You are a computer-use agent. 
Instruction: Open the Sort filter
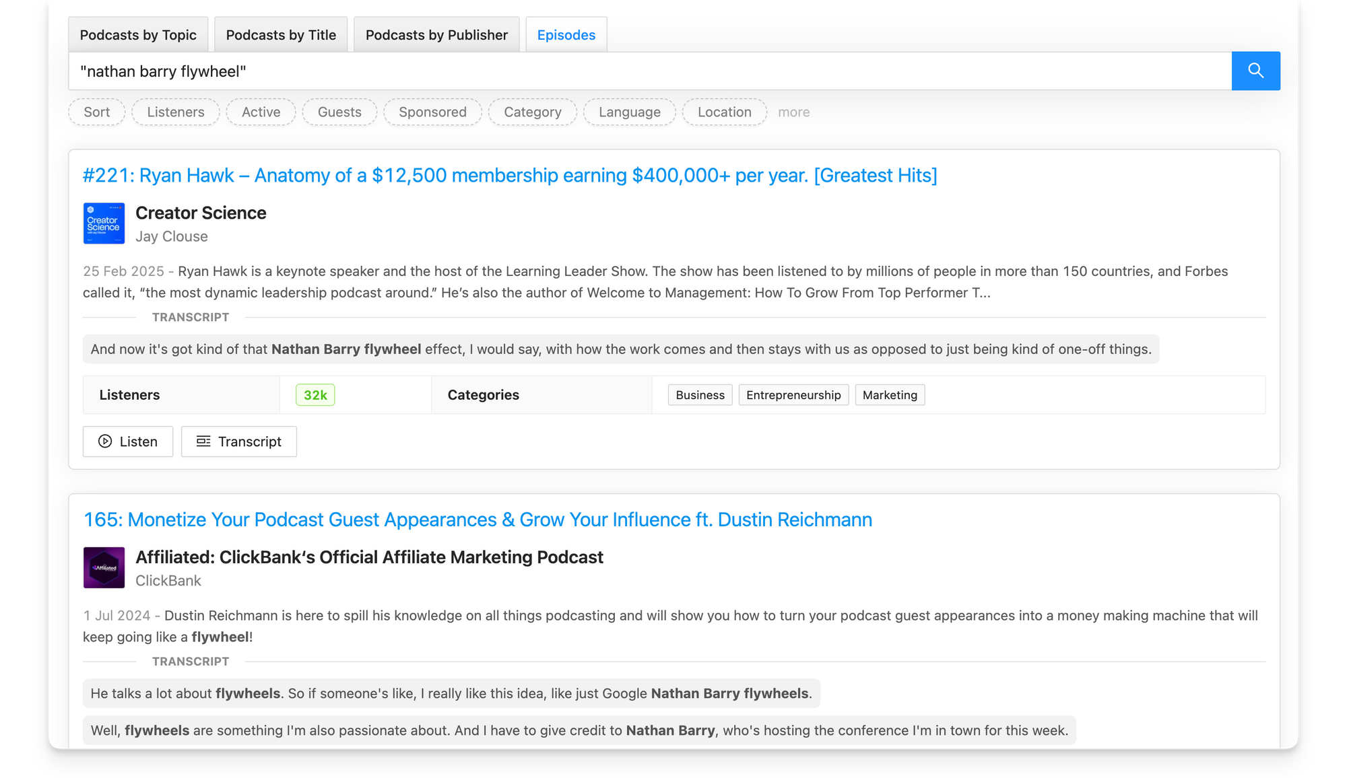pyautogui.click(x=96, y=112)
